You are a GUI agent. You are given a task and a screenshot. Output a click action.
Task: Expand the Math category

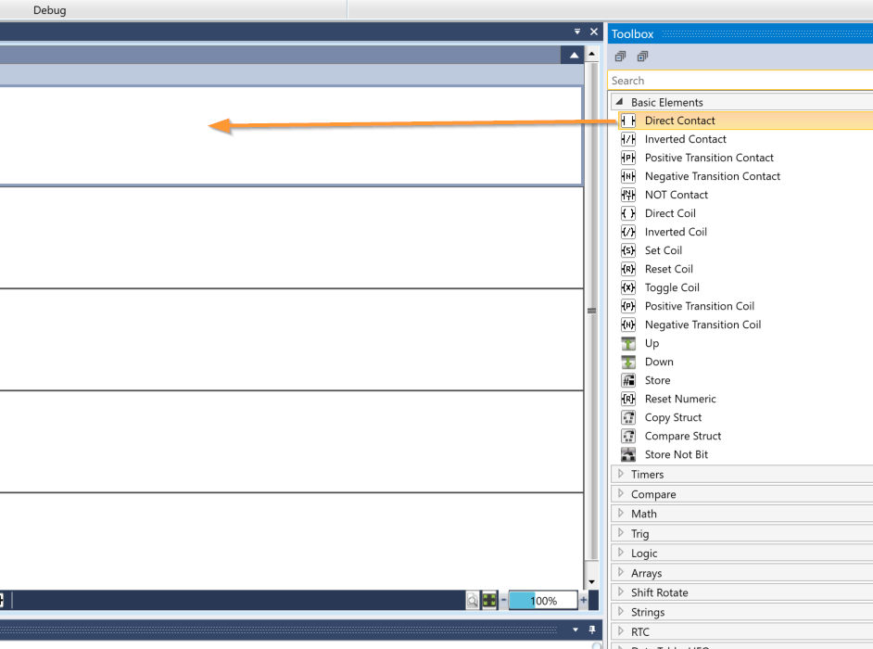click(x=621, y=514)
